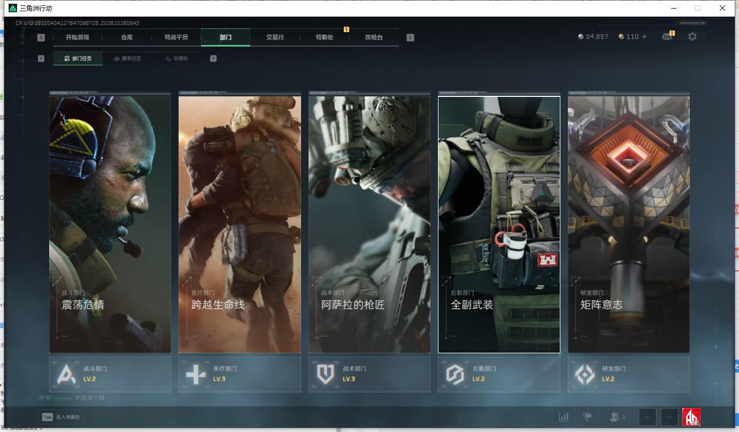Open the settings gear icon
The image size is (739, 432).
tap(692, 36)
